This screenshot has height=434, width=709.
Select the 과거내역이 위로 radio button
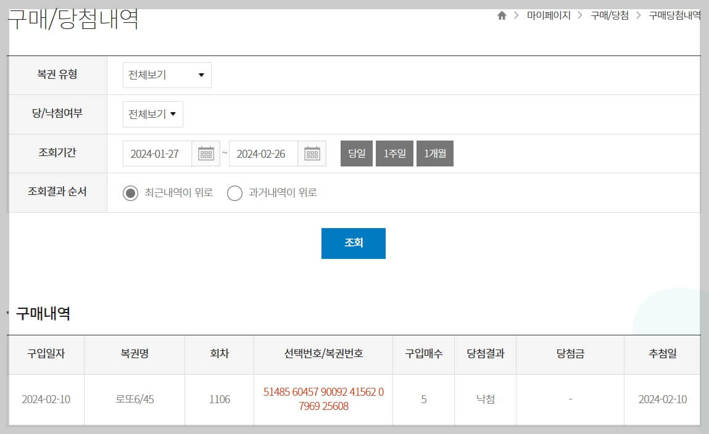(x=234, y=193)
